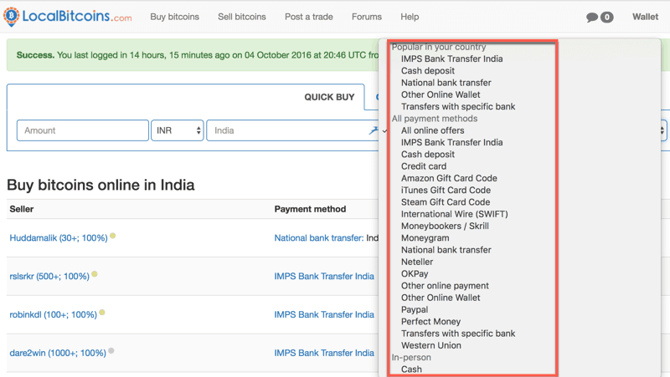Image resolution: width=670 pixels, height=377 pixels.
Task: Click IMPS Bank Transfer India link in dare2win row
Action: point(324,353)
